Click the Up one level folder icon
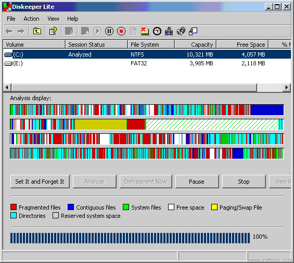This screenshot has width=294, height=263. pyautogui.click(x=37, y=31)
